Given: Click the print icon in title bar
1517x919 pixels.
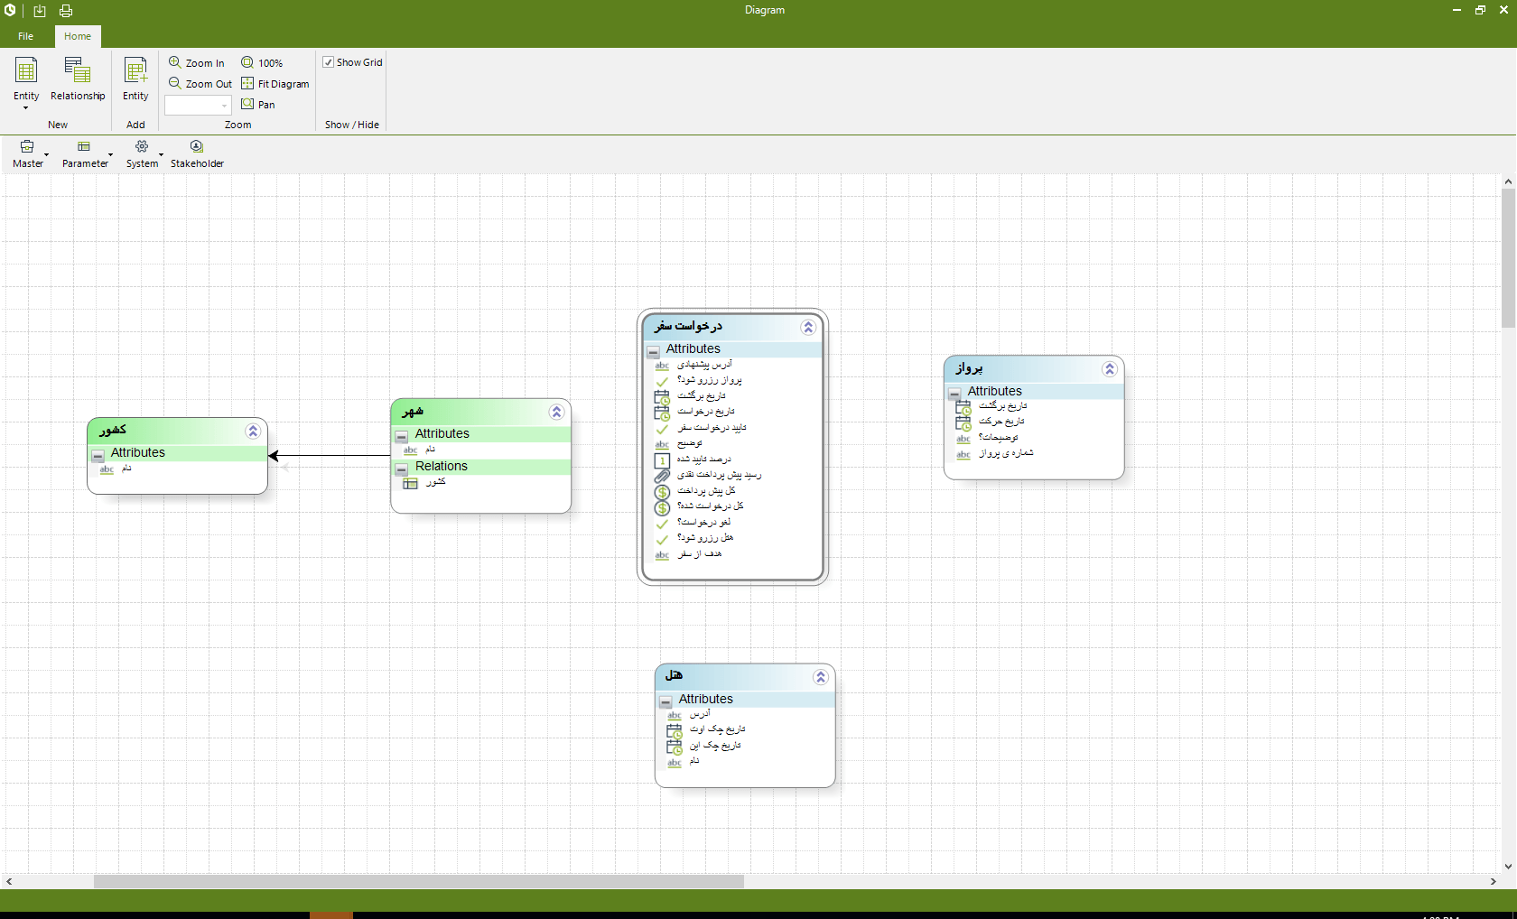Looking at the screenshot, I should [x=66, y=11].
